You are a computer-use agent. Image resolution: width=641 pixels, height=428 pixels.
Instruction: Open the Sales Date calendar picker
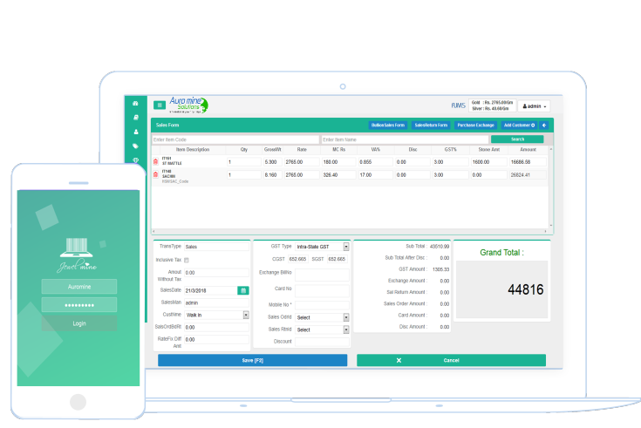(243, 290)
